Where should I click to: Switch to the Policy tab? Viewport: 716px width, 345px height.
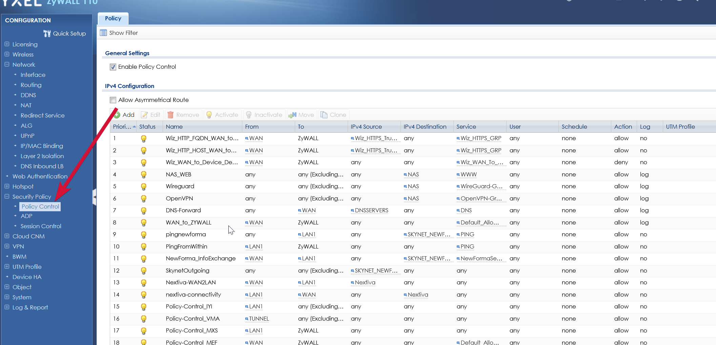[113, 18]
